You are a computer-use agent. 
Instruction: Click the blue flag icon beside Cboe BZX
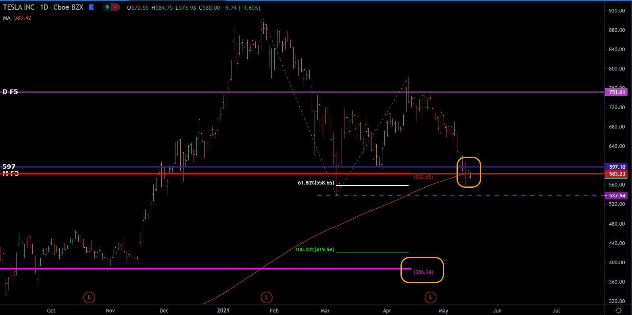[x=92, y=7]
